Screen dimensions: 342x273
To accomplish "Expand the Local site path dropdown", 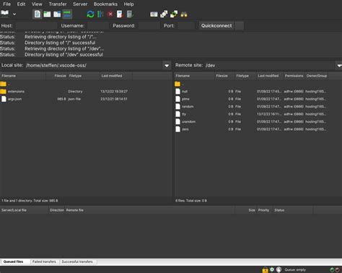I will click(x=167, y=66).
